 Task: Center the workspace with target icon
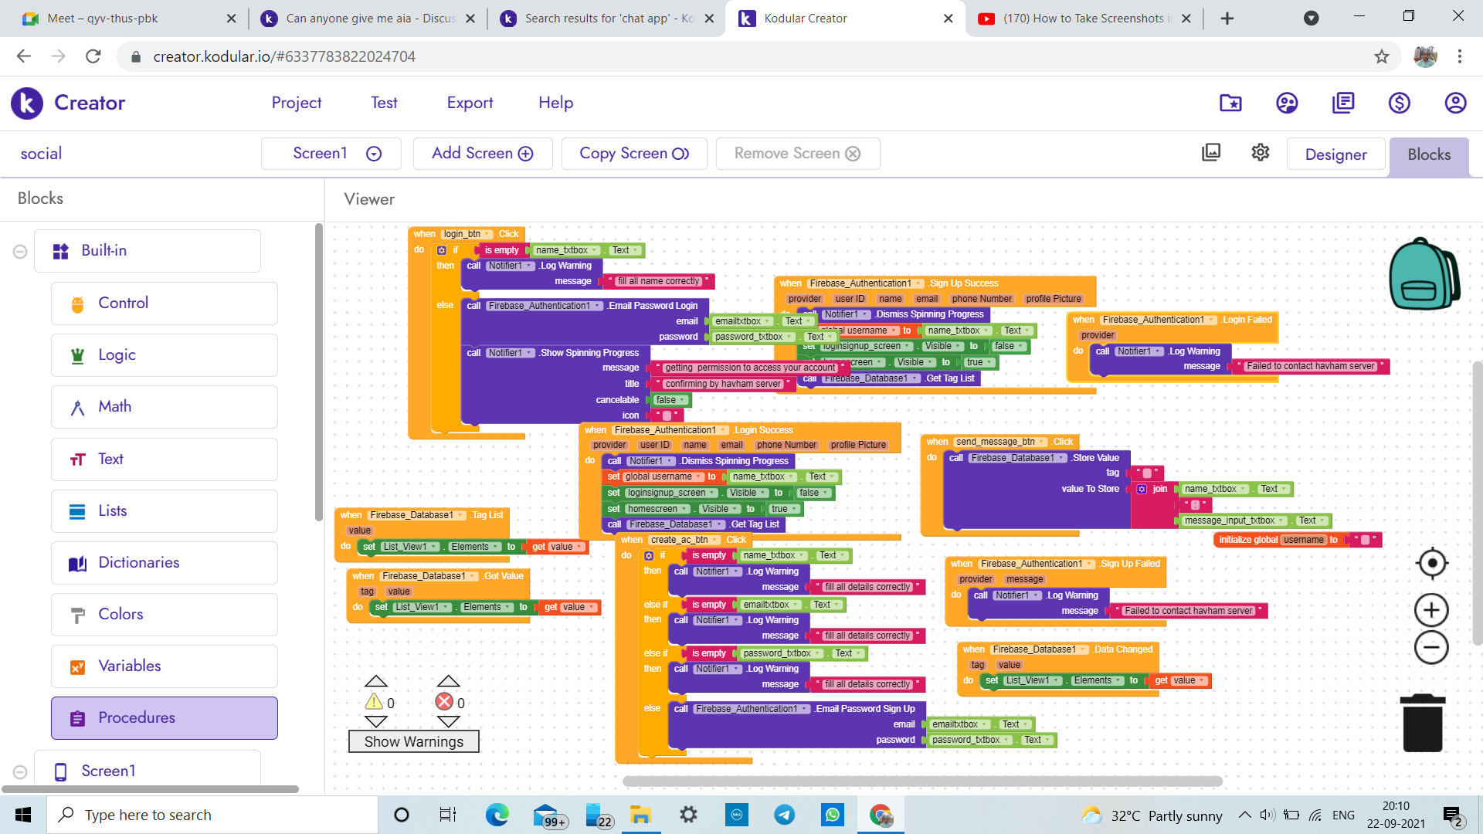(x=1432, y=563)
